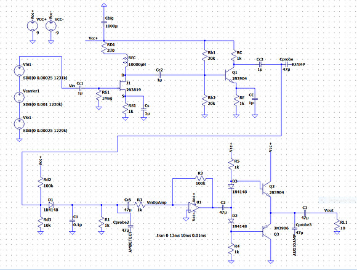Select the Cbig 1000µ capacitor
Image resolution: width=357 pixels, height=270 pixels.
pyautogui.click(x=104, y=22)
